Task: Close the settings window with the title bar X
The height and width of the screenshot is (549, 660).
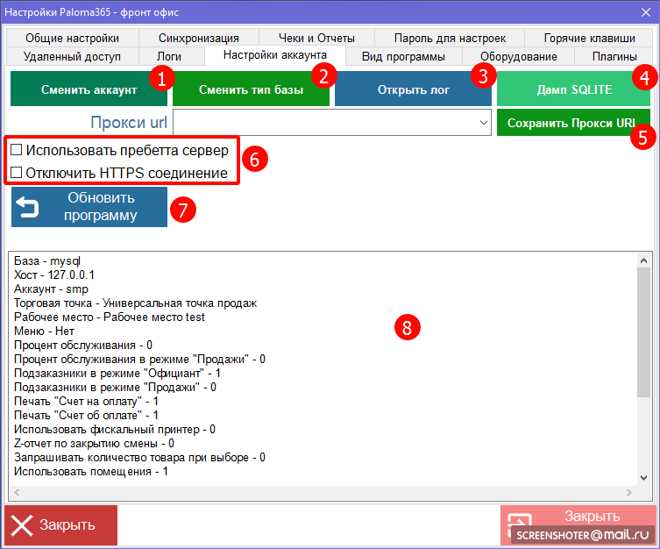Action: (646, 11)
